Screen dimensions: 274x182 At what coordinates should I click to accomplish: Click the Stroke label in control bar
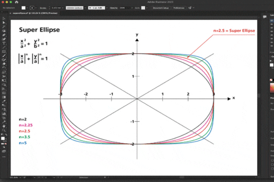(x=43, y=8)
